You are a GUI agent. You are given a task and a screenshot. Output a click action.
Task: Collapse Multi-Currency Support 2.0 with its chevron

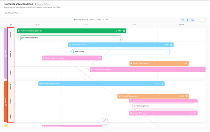124,31
